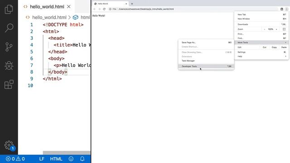Click the 100% zoom value in Chrome menu
Viewport: 290px width, 163px height.
[x=271, y=29]
